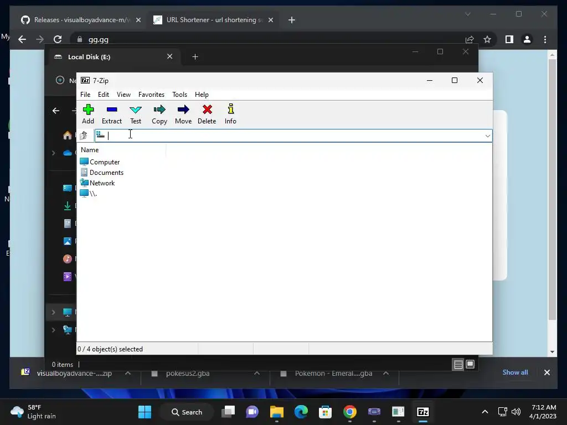567x425 pixels.
Task: Close the URL Shortener Chrome tab
Action: point(271,20)
